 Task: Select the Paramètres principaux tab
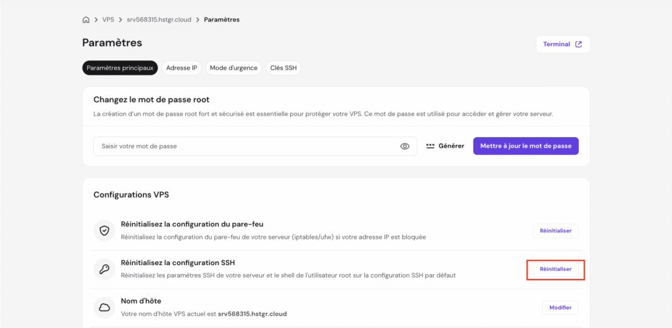(x=120, y=68)
